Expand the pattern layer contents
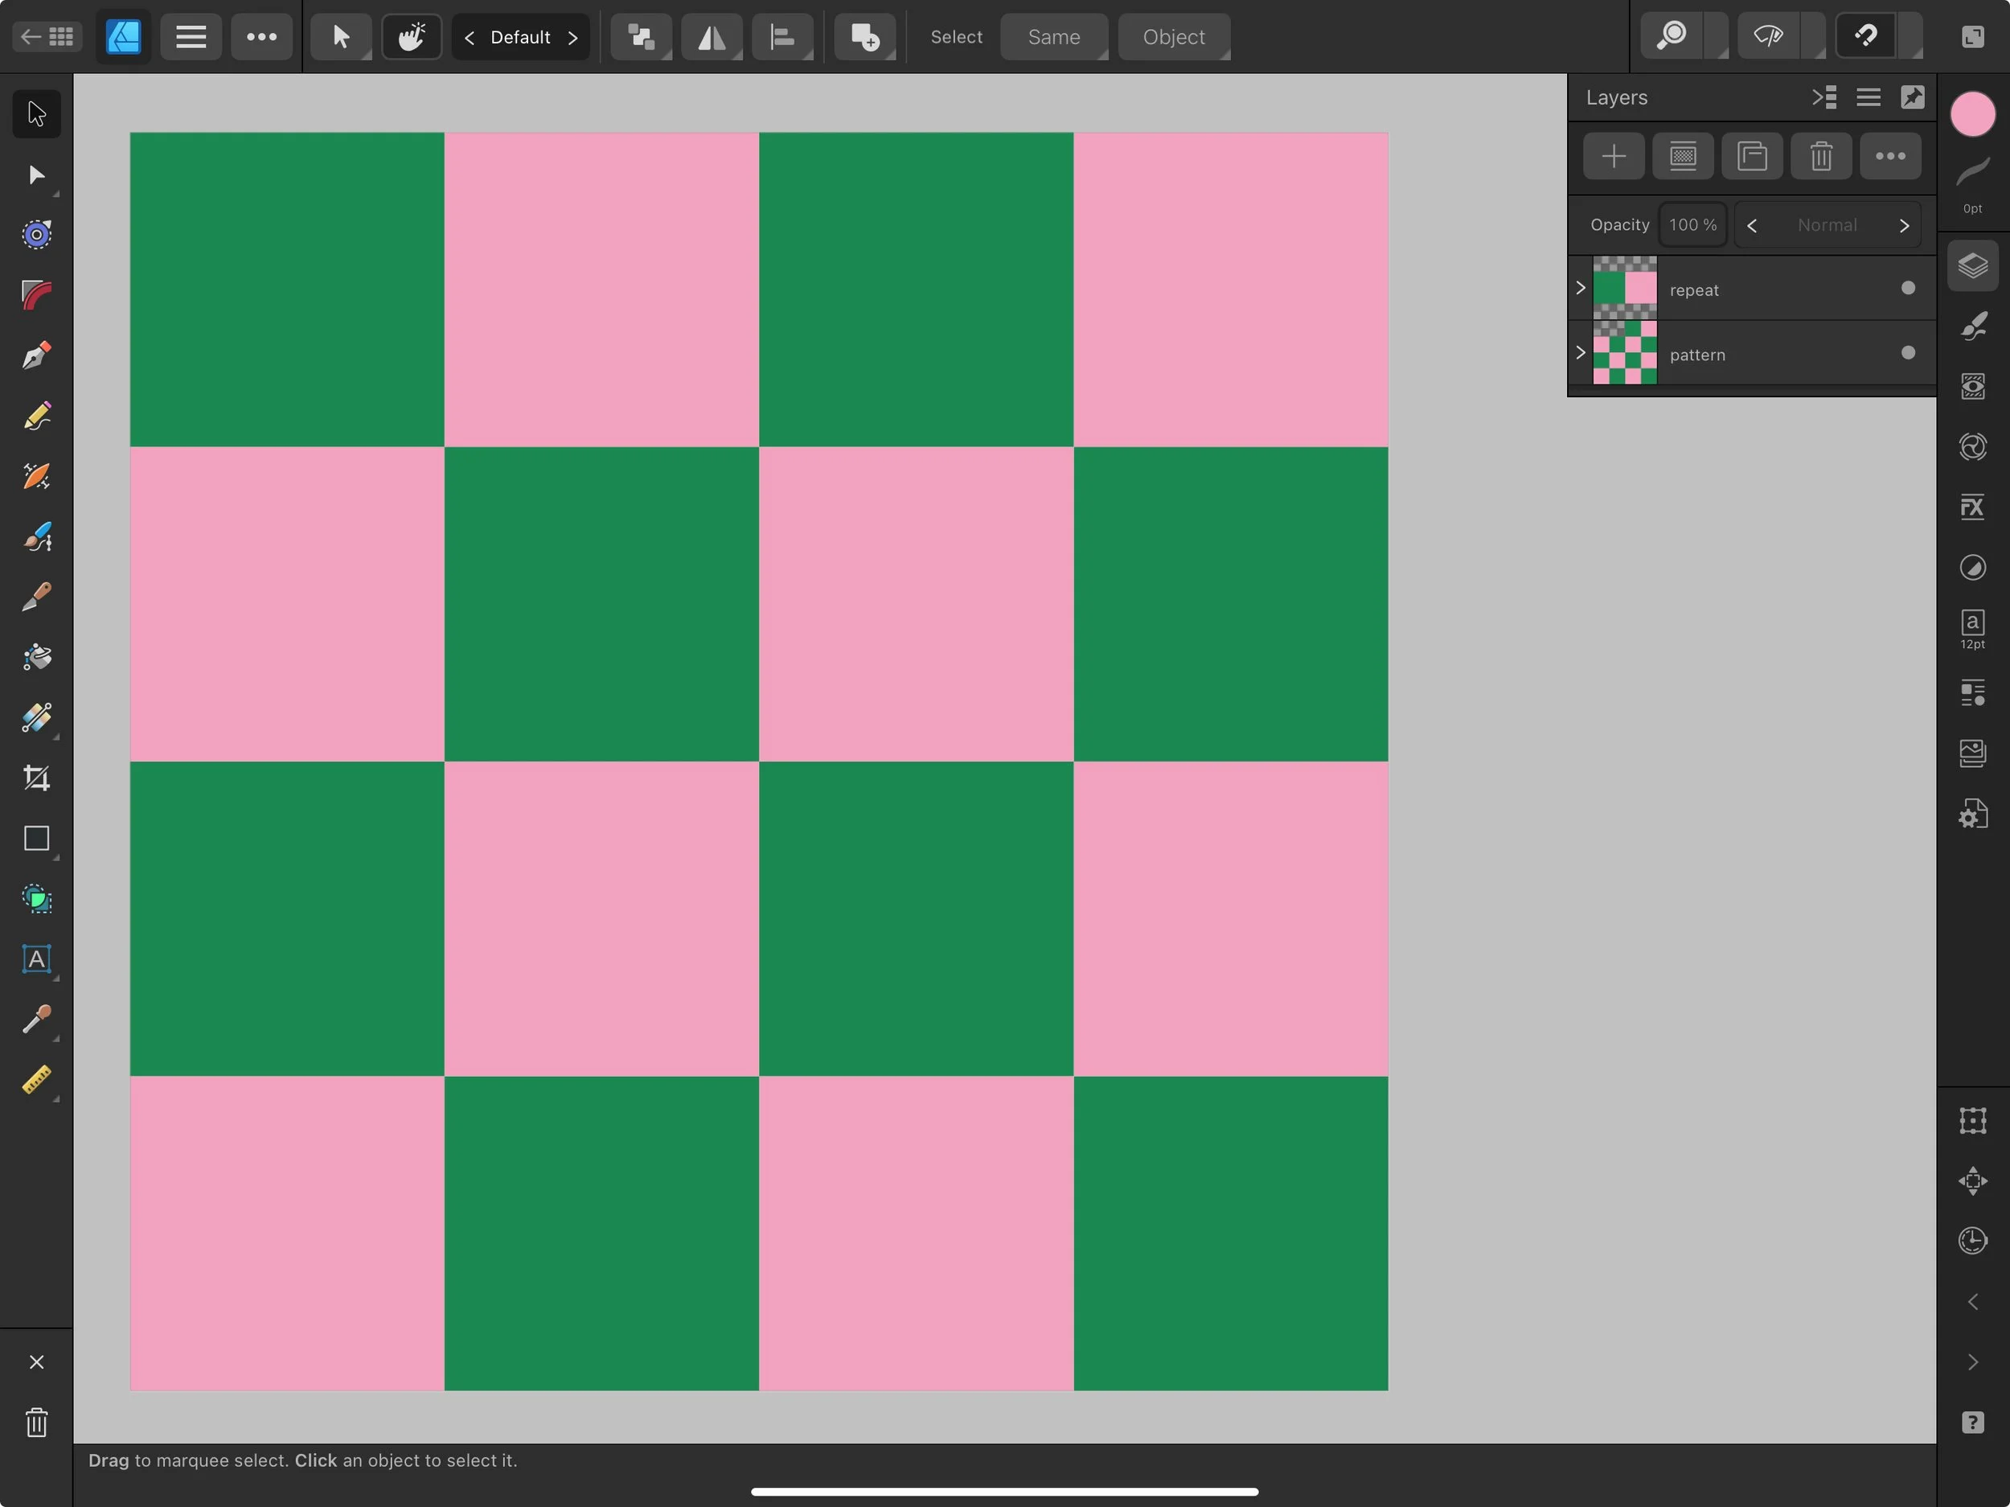Screen dimensions: 2010x1507 pos(1580,354)
